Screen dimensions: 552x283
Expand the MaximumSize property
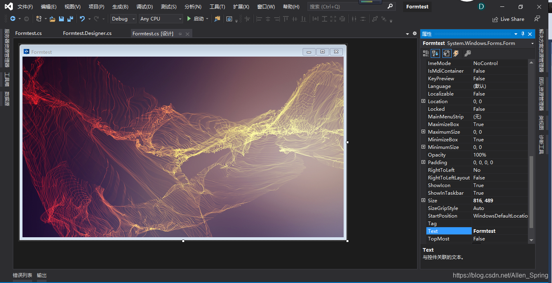[x=423, y=132]
